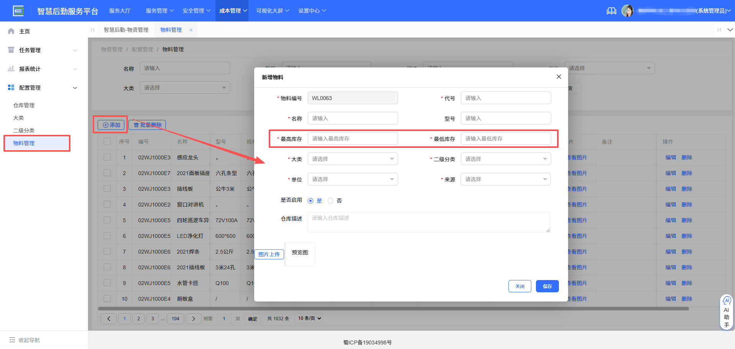
Task: Collapse navigation using the 收起导航 icon
Action: coord(13,340)
